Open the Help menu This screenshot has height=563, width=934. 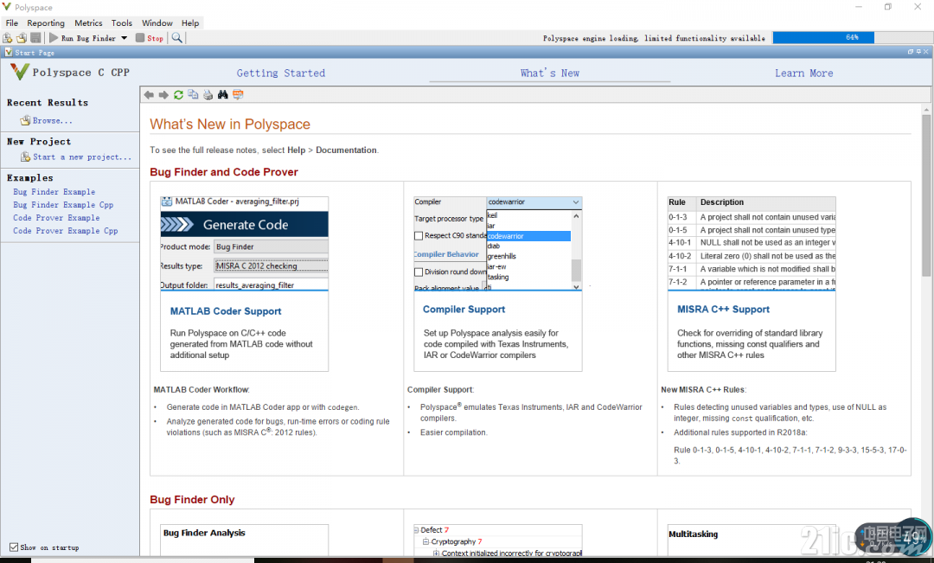pos(190,22)
